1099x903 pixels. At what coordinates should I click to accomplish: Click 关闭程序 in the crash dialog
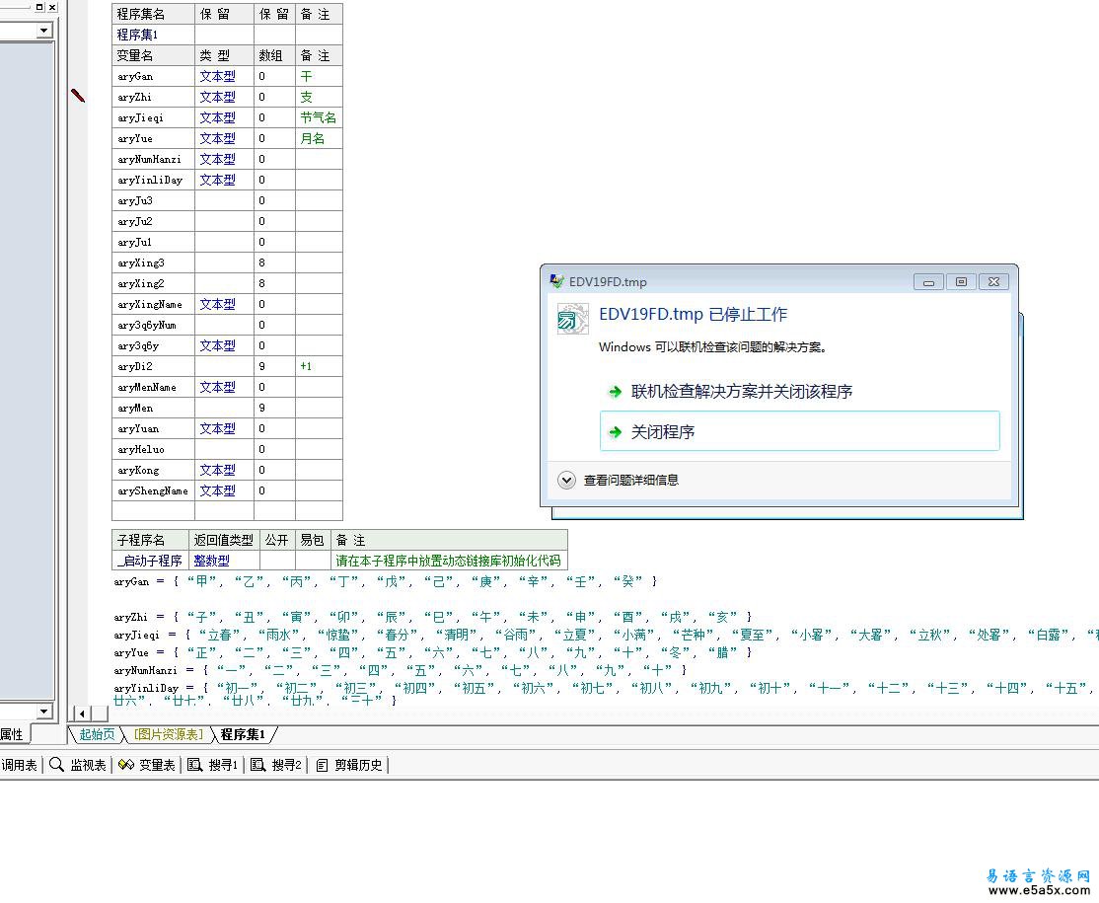coord(800,431)
